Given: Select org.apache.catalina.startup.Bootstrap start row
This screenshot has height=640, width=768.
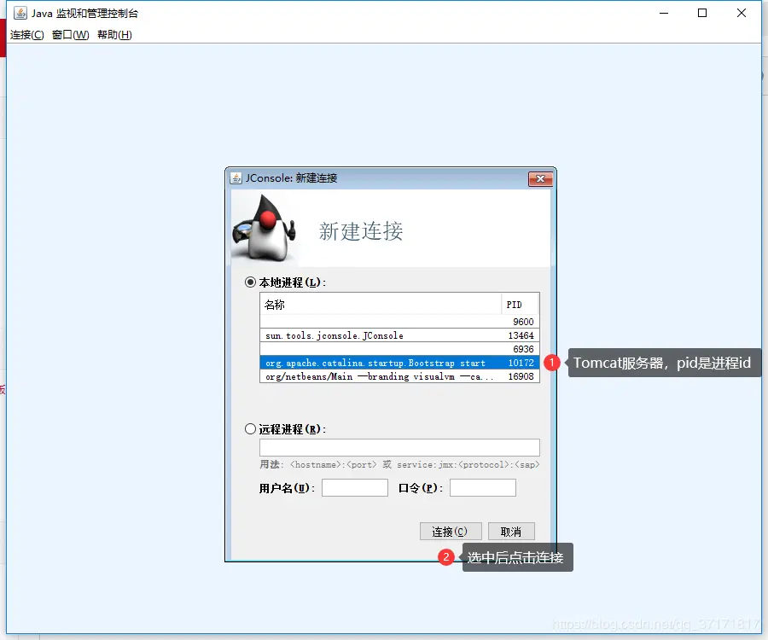Looking at the screenshot, I should [399, 363].
